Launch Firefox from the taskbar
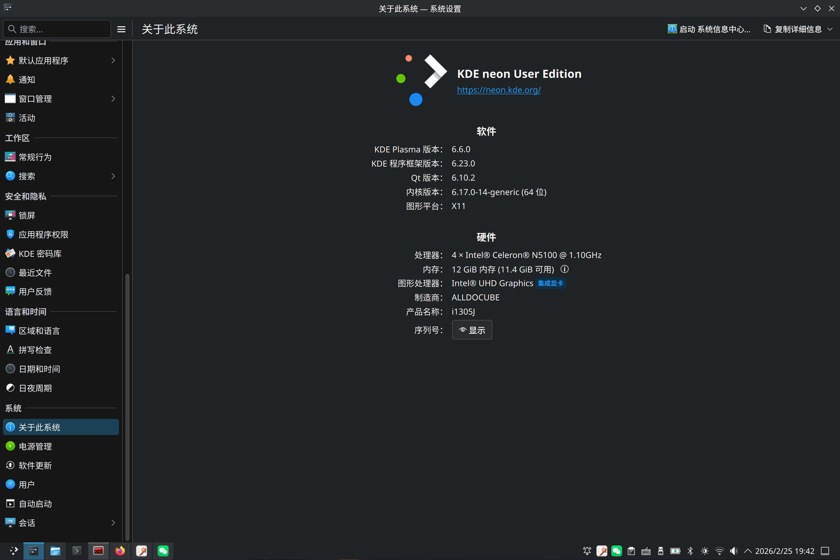Viewport: 840px width, 560px height. coord(120,551)
